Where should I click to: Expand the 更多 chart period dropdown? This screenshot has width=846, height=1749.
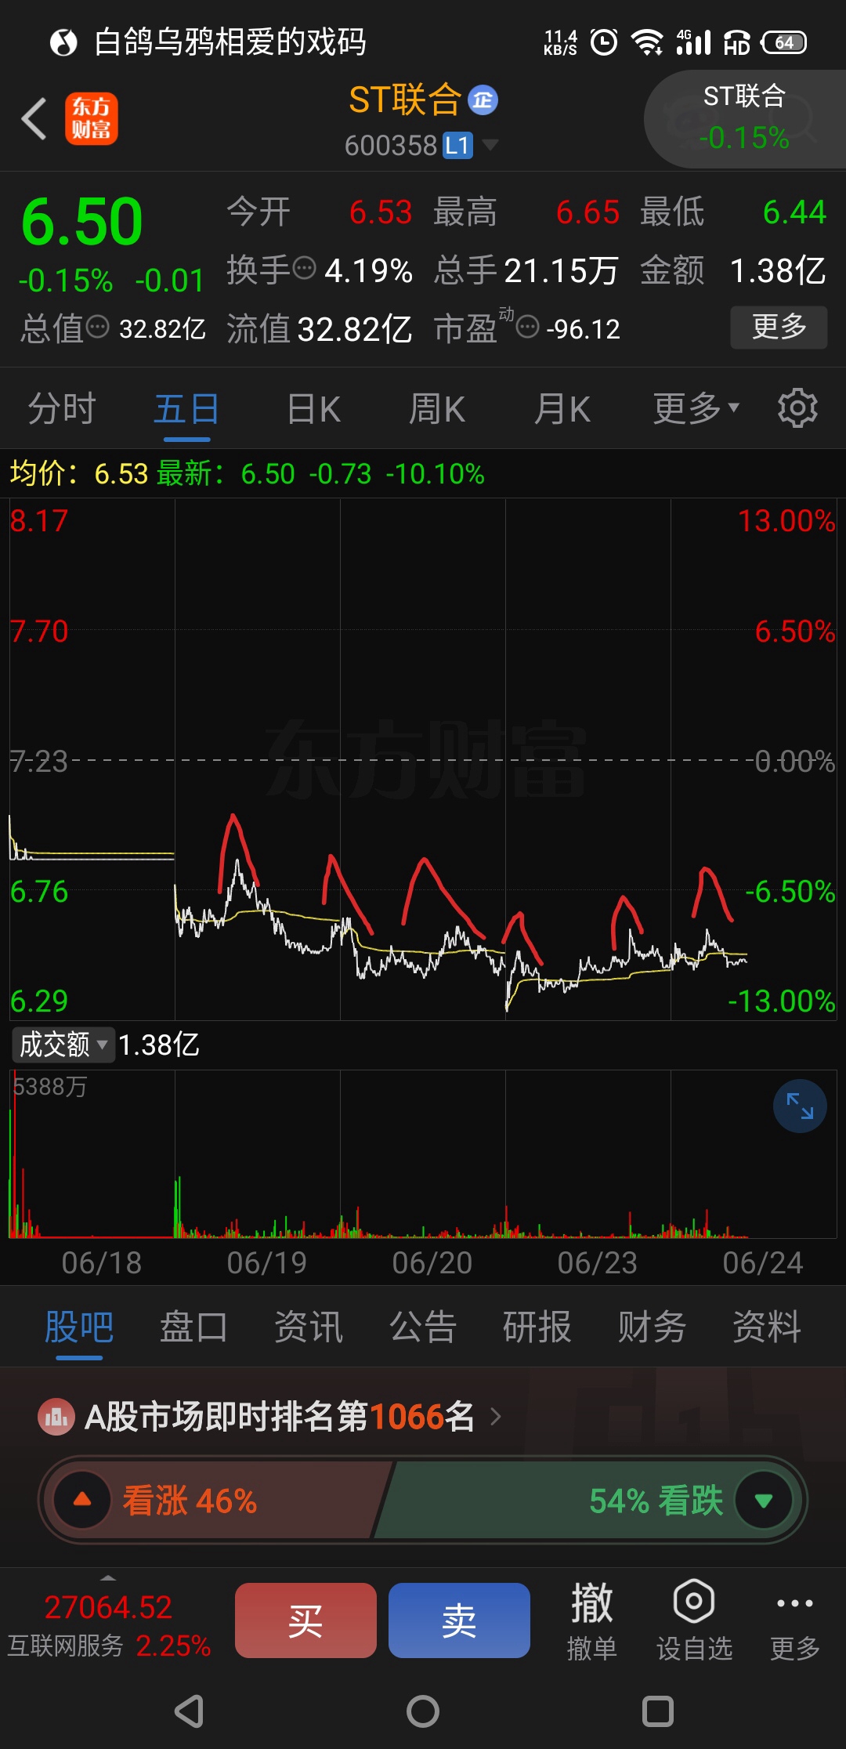[696, 408]
